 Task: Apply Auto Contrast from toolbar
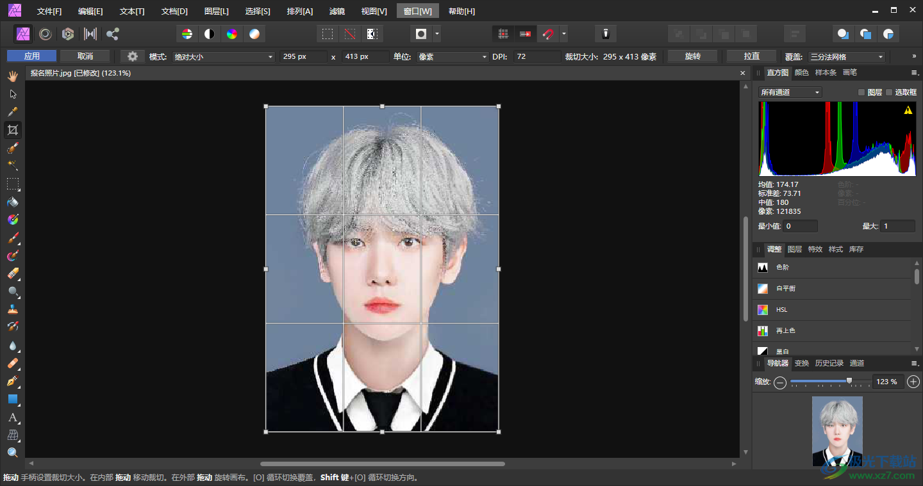(x=210, y=34)
